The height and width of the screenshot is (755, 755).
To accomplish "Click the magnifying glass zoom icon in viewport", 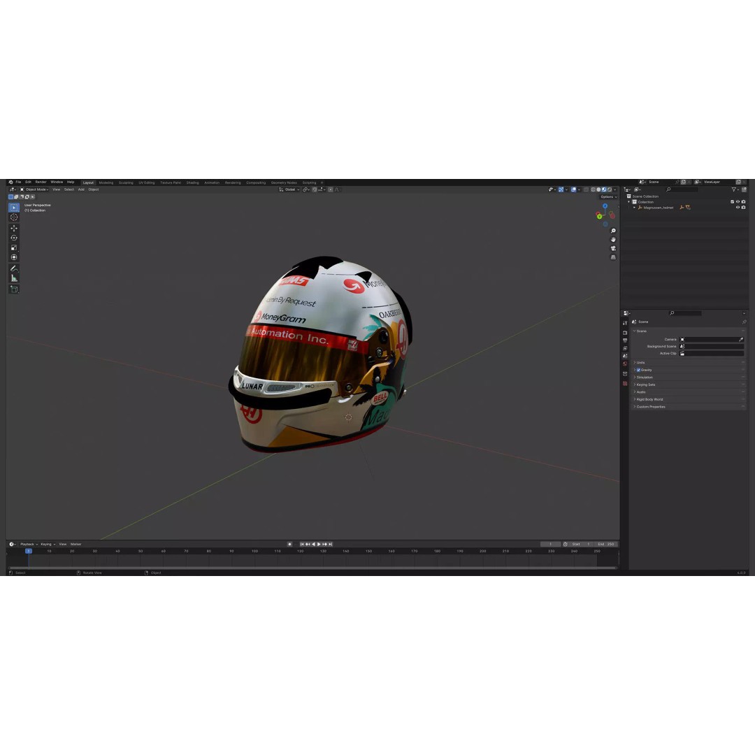I will click(613, 231).
